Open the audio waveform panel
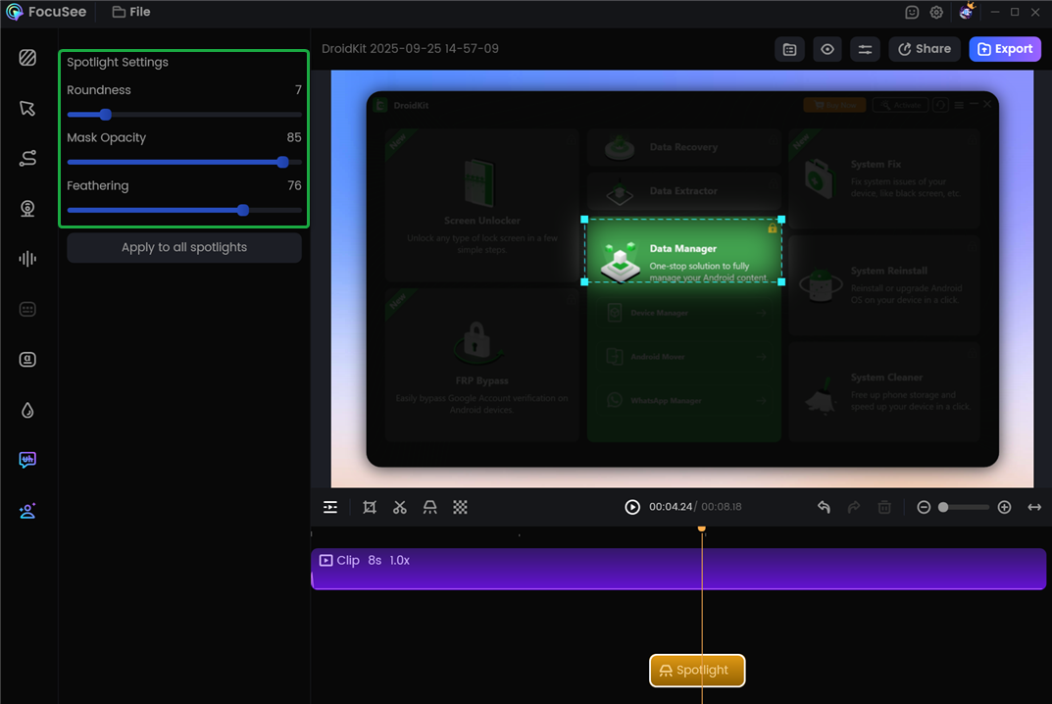This screenshot has height=704, width=1052. (27, 259)
